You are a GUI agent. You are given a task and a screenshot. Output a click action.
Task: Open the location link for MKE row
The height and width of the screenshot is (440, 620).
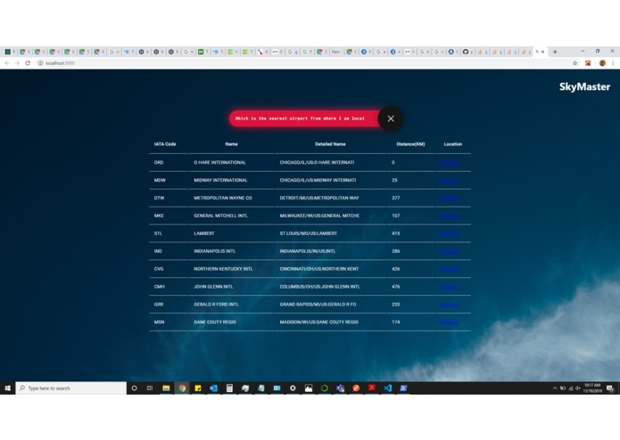point(450,216)
